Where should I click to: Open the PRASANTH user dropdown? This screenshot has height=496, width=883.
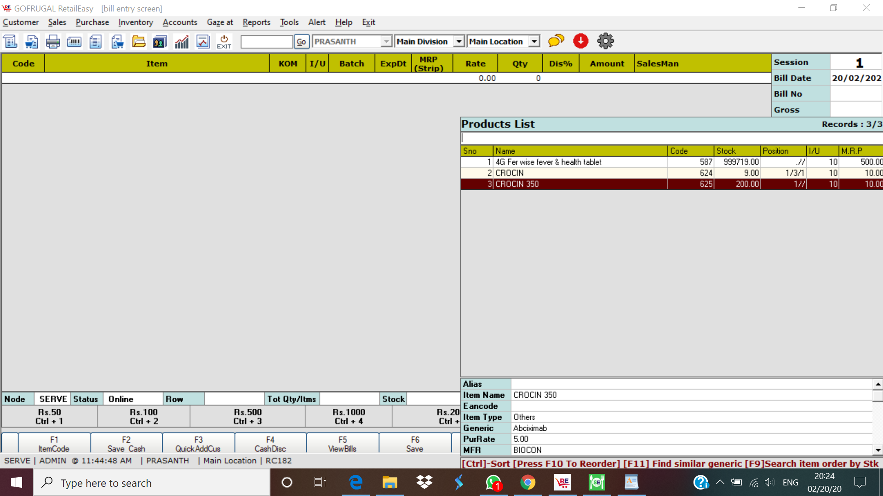click(386, 42)
